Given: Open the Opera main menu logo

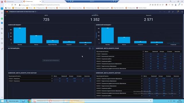Looking at the screenshot, I should click(2, 2).
